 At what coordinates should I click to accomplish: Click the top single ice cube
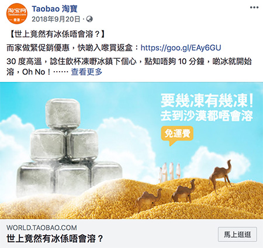tap(63, 113)
